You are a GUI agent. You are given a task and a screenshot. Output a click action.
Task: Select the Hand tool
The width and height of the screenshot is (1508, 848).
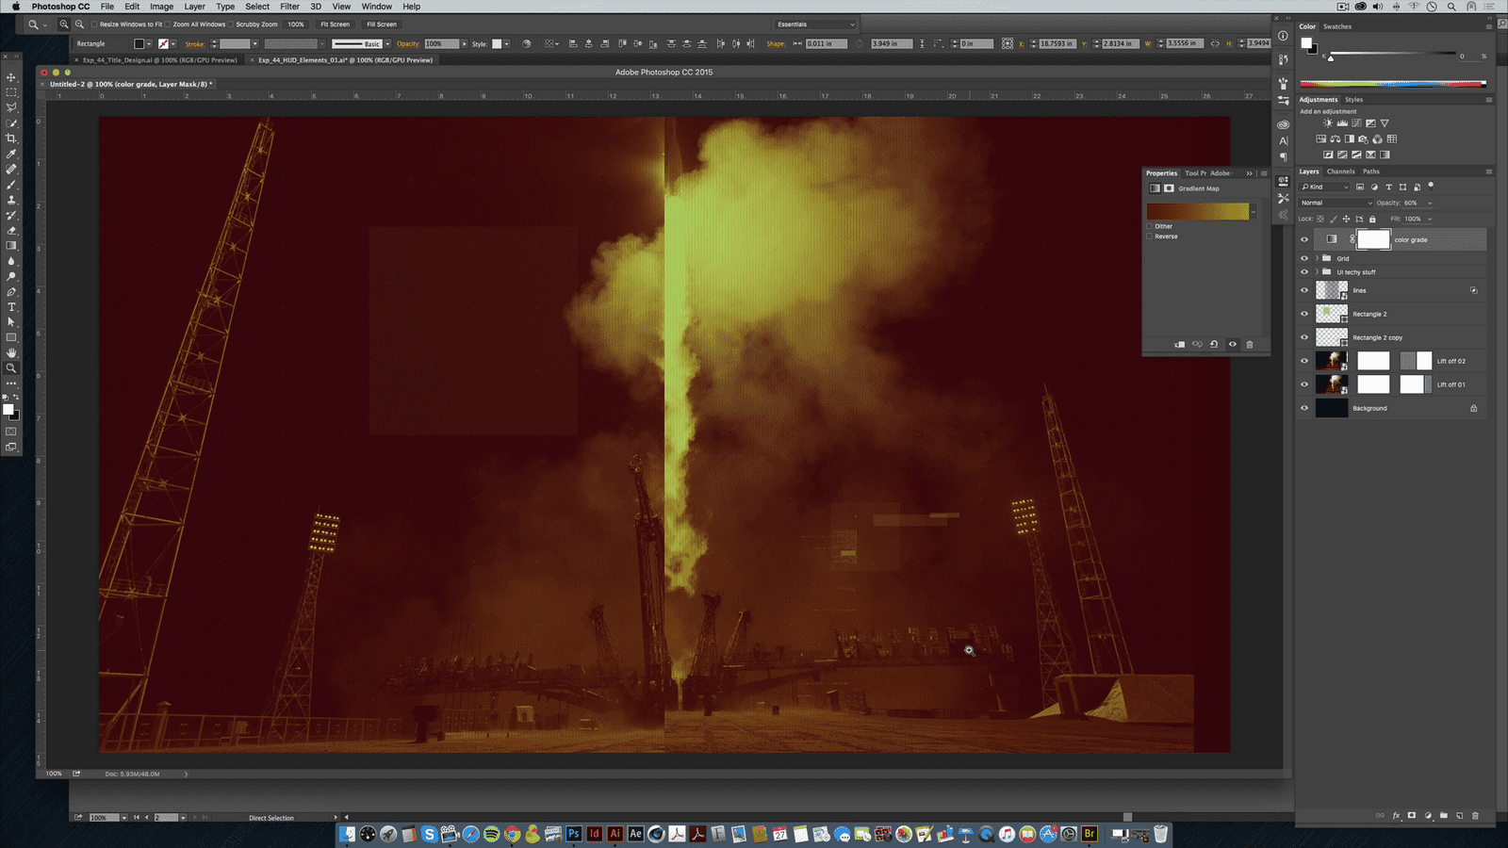(11, 352)
